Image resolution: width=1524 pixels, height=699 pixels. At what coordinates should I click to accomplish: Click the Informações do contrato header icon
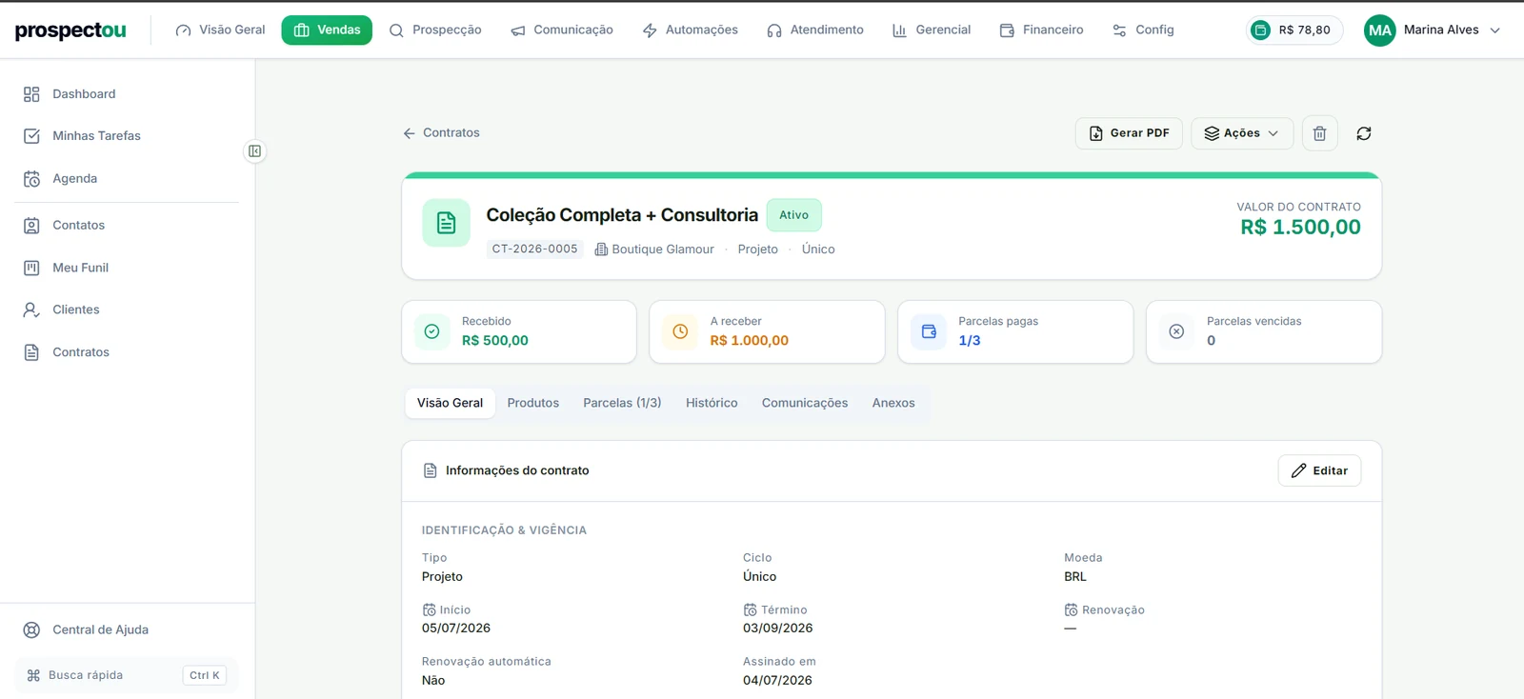[x=430, y=470]
